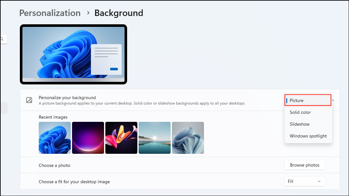349x196 pixels.
Task: Click the Background breadcrumb title
Action: (x=119, y=13)
